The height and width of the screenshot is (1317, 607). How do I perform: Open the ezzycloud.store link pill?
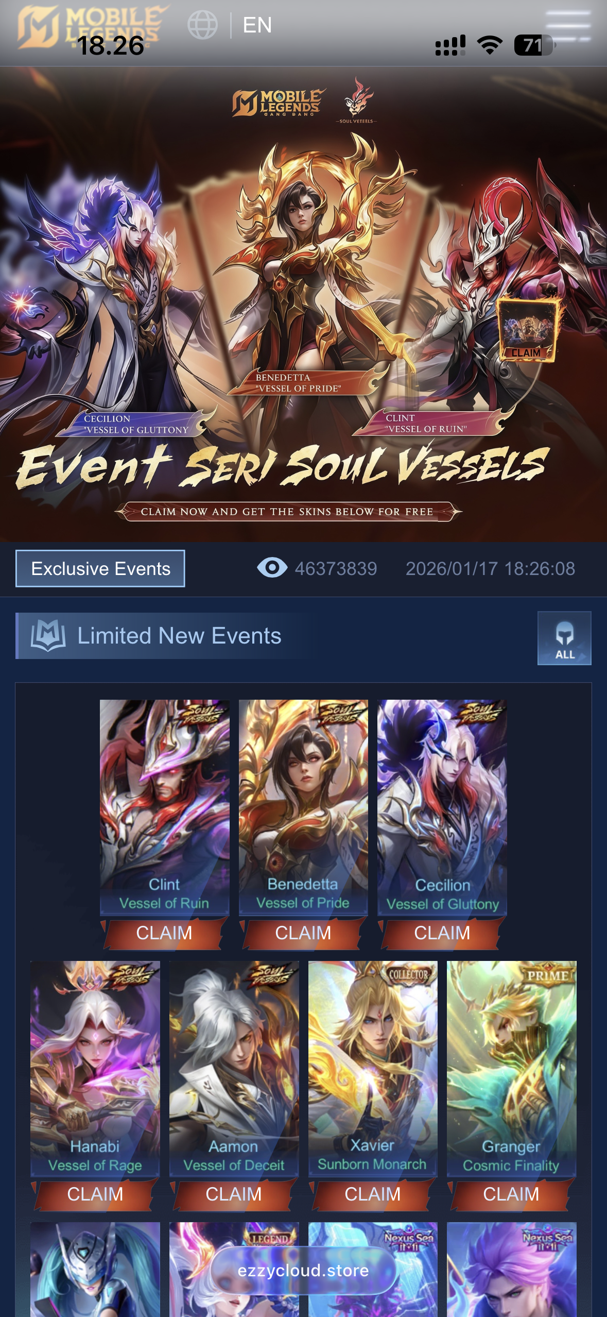[x=303, y=1271]
